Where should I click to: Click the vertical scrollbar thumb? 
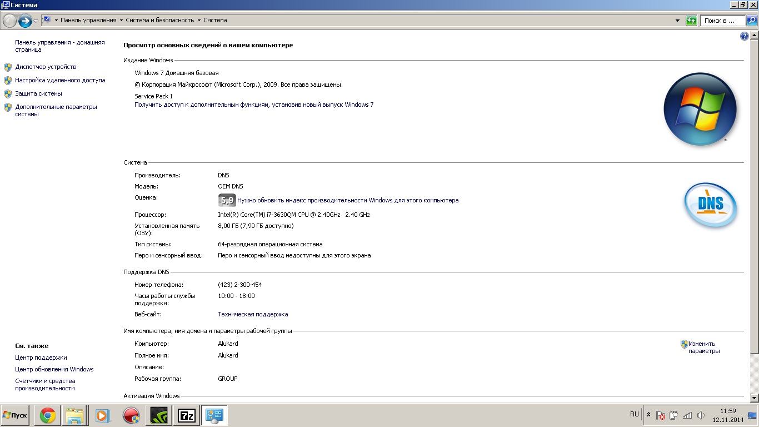(754, 197)
